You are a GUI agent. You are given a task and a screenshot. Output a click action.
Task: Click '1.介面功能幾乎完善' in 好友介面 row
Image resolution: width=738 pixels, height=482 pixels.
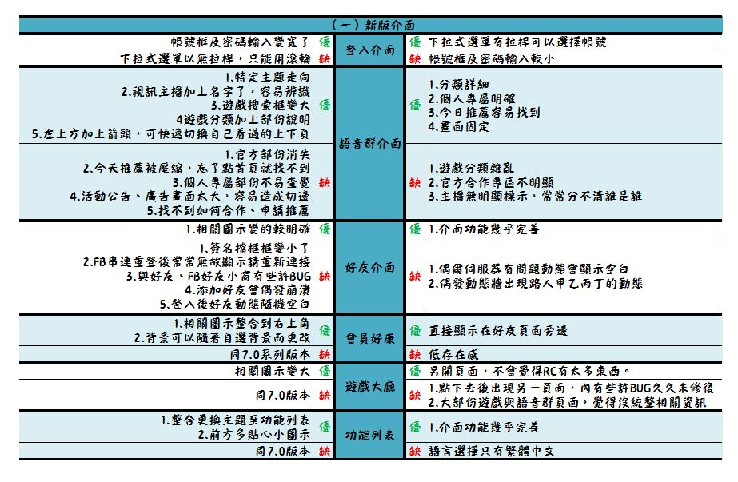(x=484, y=229)
